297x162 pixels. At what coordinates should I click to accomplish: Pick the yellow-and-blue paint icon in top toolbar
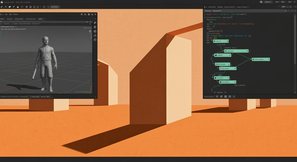coord(18,7)
